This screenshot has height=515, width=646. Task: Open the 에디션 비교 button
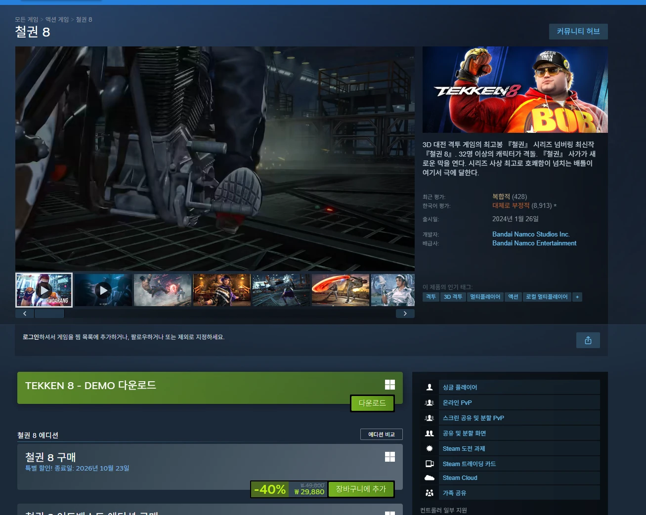(x=382, y=435)
